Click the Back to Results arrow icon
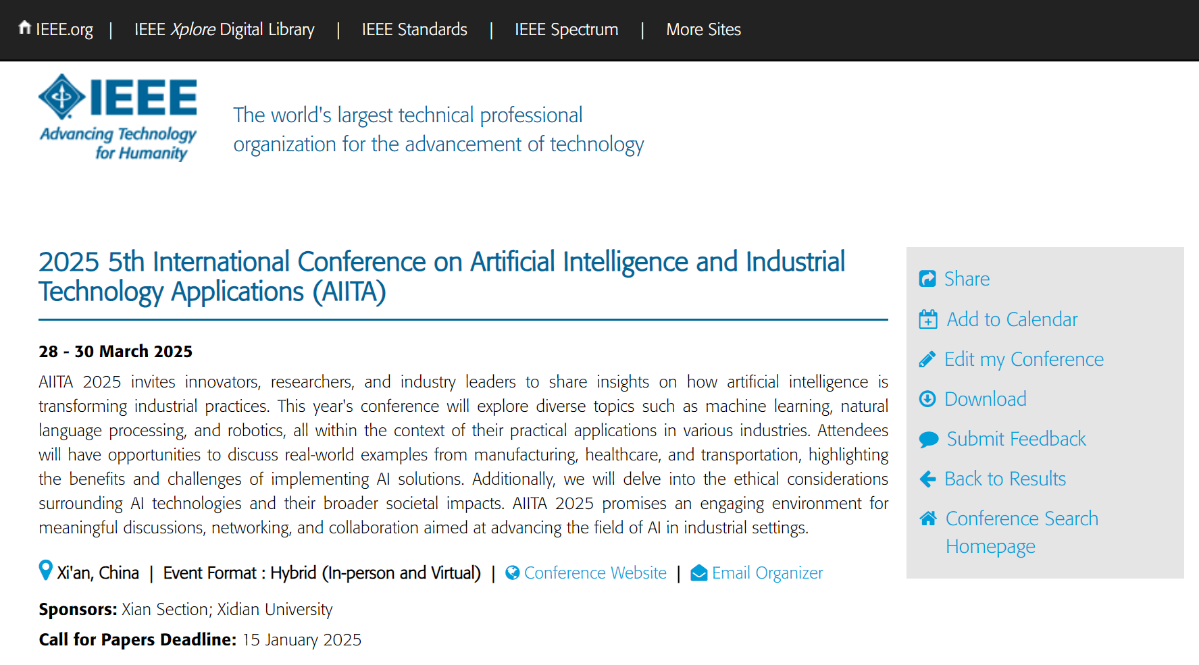 [927, 479]
